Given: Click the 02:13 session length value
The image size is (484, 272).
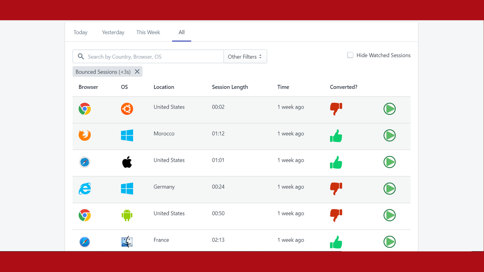Looking at the screenshot, I should point(218,240).
